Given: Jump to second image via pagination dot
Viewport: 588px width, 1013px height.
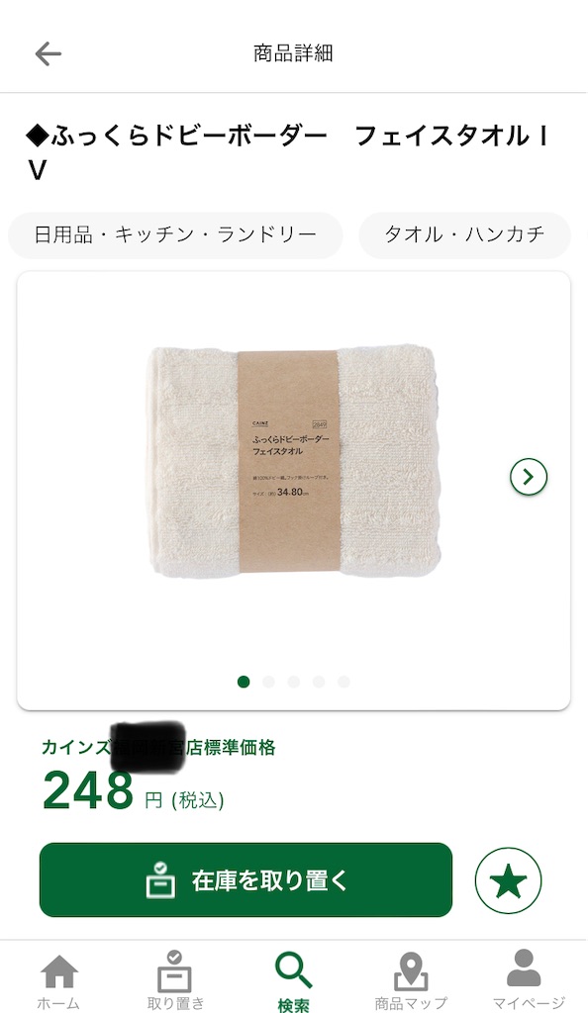Looking at the screenshot, I should [x=269, y=682].
